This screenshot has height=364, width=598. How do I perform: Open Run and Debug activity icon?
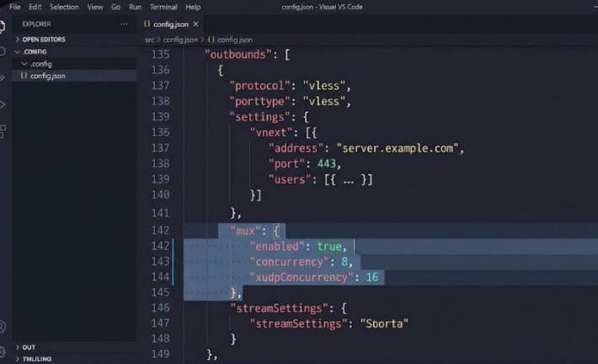tap(3, 104)
